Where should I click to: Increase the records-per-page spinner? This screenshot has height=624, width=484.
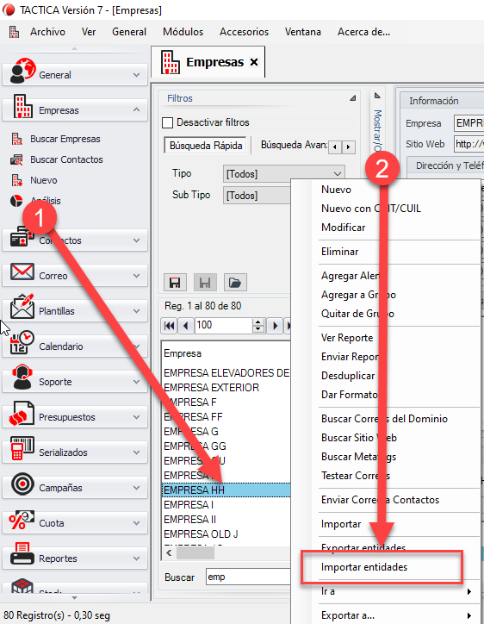click(258, 322)
